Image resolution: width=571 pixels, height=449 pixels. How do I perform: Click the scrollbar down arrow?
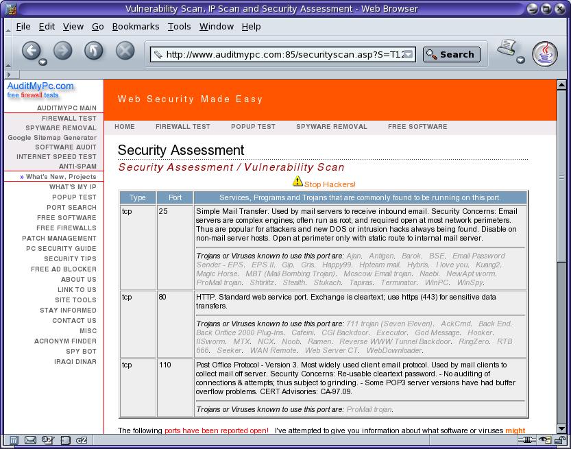[x=561, y=428]
